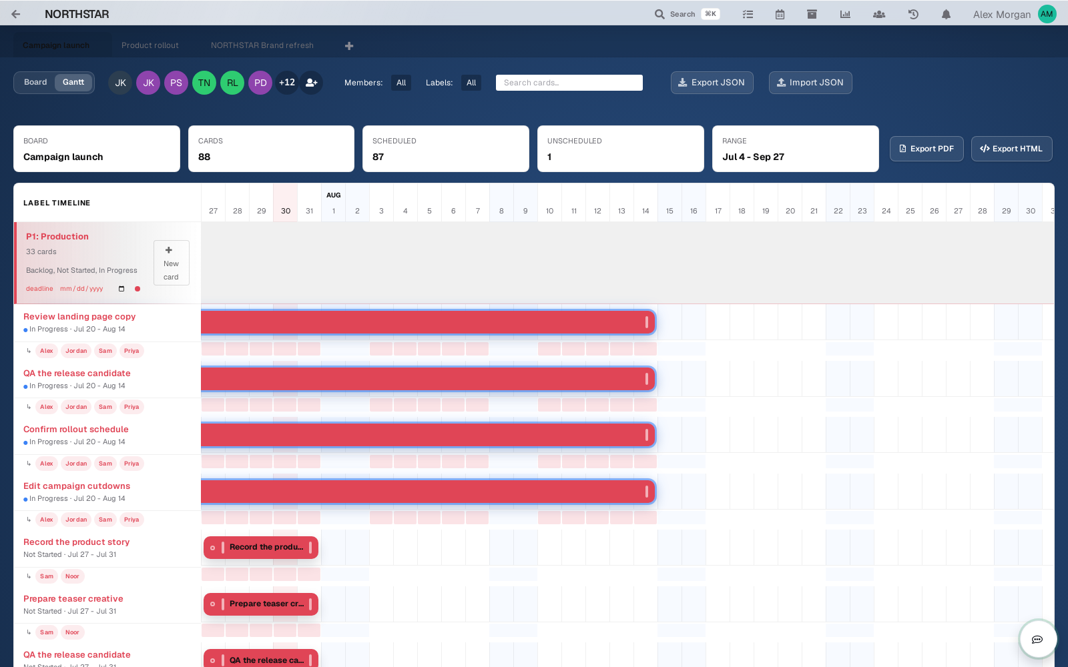Click Alex tag under Confirm rollout schedule

pos(46,464)
